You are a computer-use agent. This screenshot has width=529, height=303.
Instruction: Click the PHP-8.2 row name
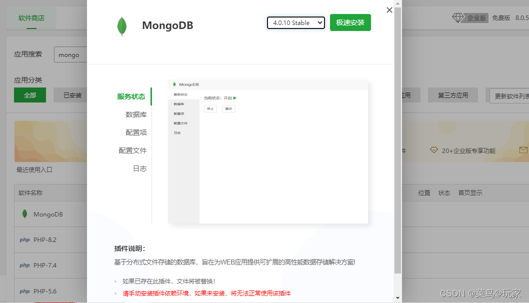pos(45,240)
